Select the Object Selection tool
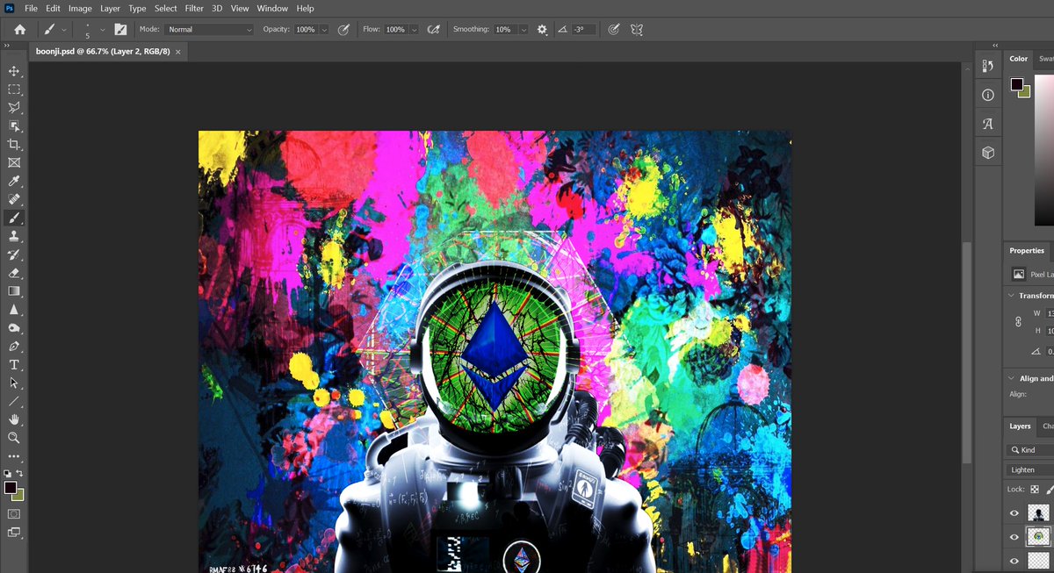 click(14, 126)
